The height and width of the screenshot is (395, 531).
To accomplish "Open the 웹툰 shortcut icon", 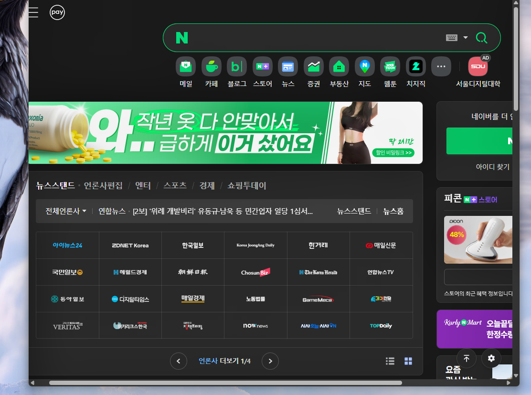I will pos(390,66).
